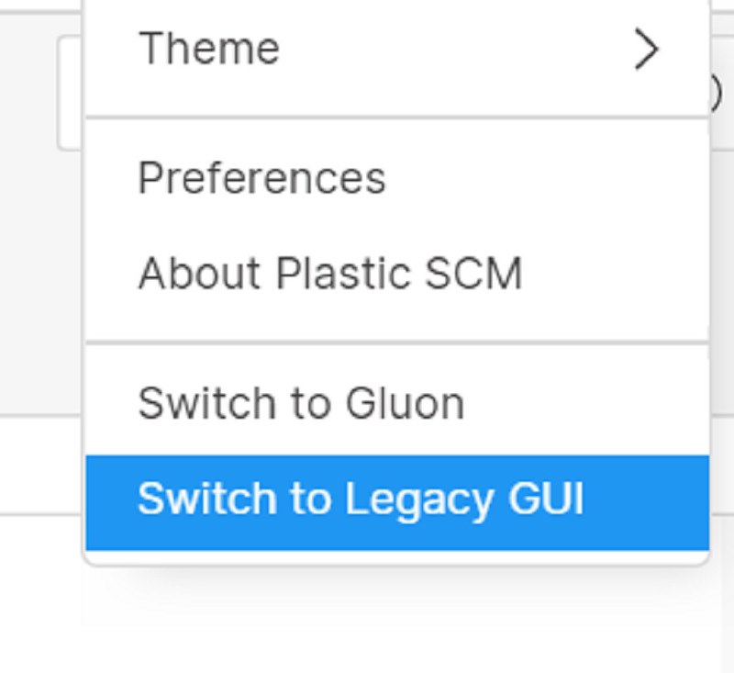Viewport: 734px width, 673px height.
Task: Pick the word Preferences in the popup
Action: point(261,179)
